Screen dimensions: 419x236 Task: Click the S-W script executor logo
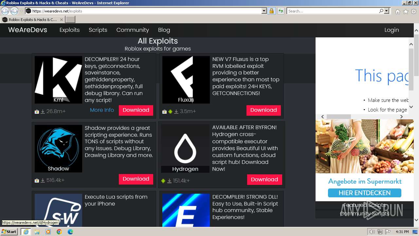tap(58, 210)
